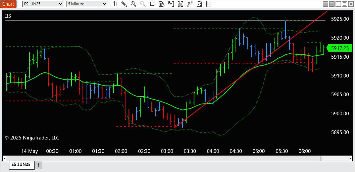This screenshot has height=172, width=355.
Task: Open the chart style bars icon
Action: pos(115,4)
